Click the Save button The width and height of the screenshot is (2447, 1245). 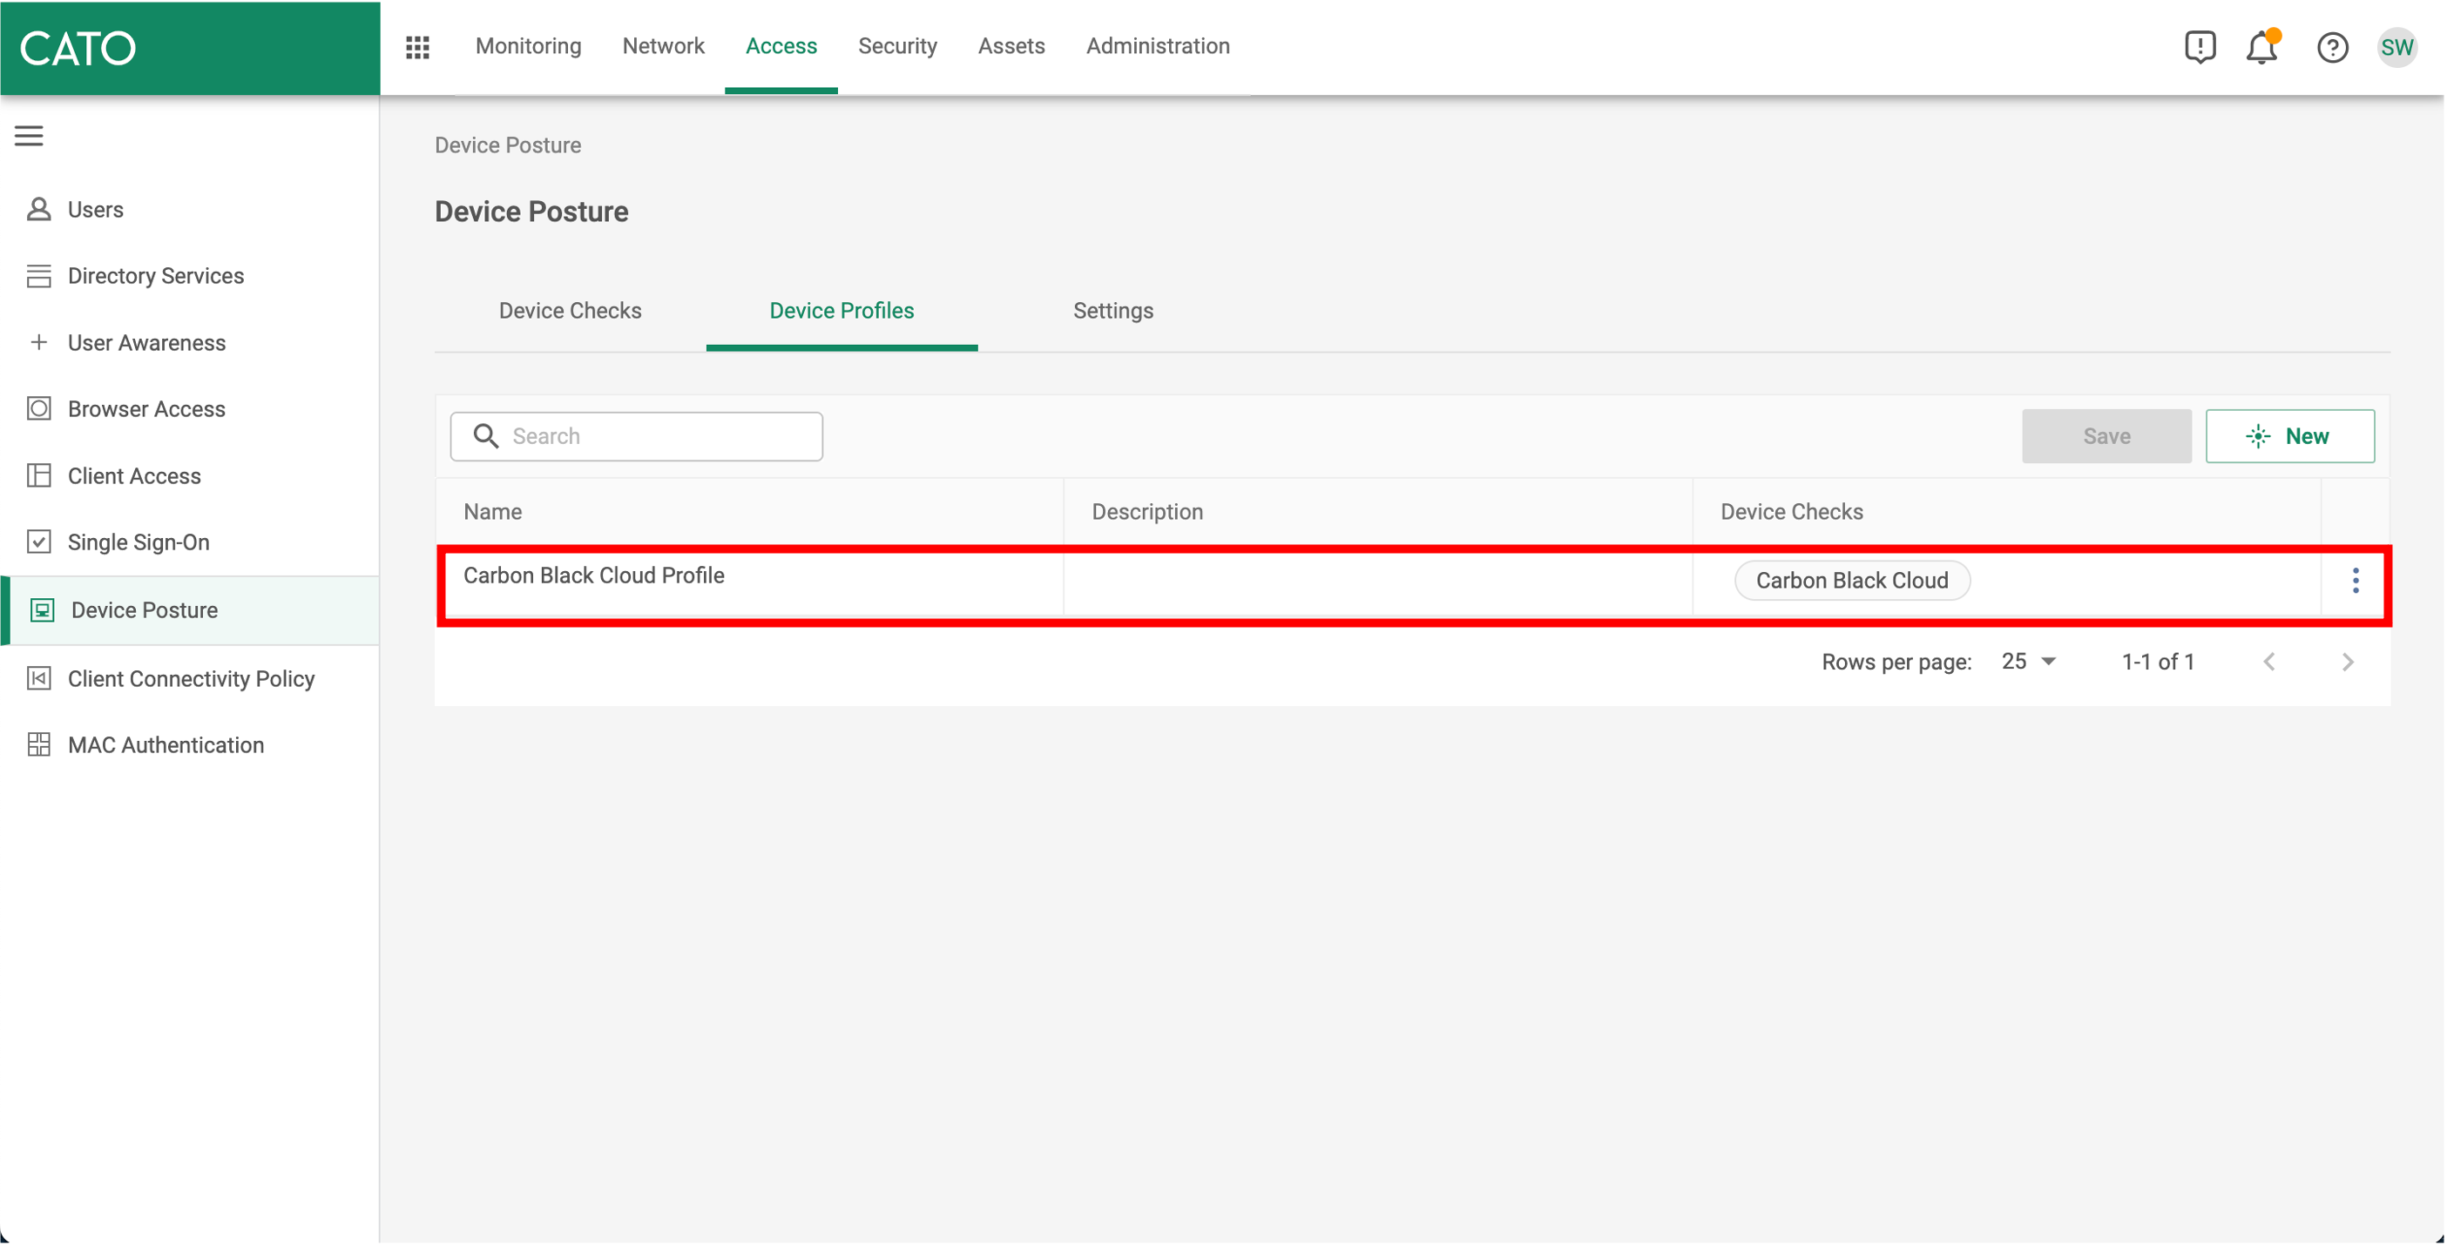(x=2106, y=436)
